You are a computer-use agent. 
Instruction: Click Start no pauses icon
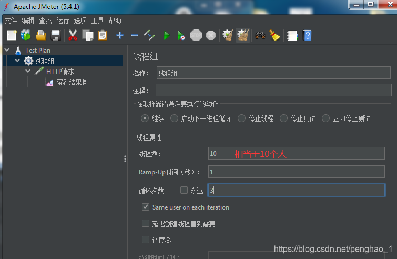point(181,35)
